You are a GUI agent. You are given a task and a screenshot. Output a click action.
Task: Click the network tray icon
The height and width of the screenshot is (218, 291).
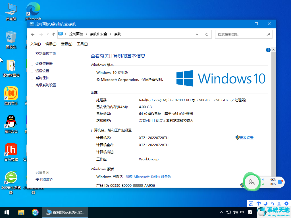pyautogui.click(x=228, y=212)
